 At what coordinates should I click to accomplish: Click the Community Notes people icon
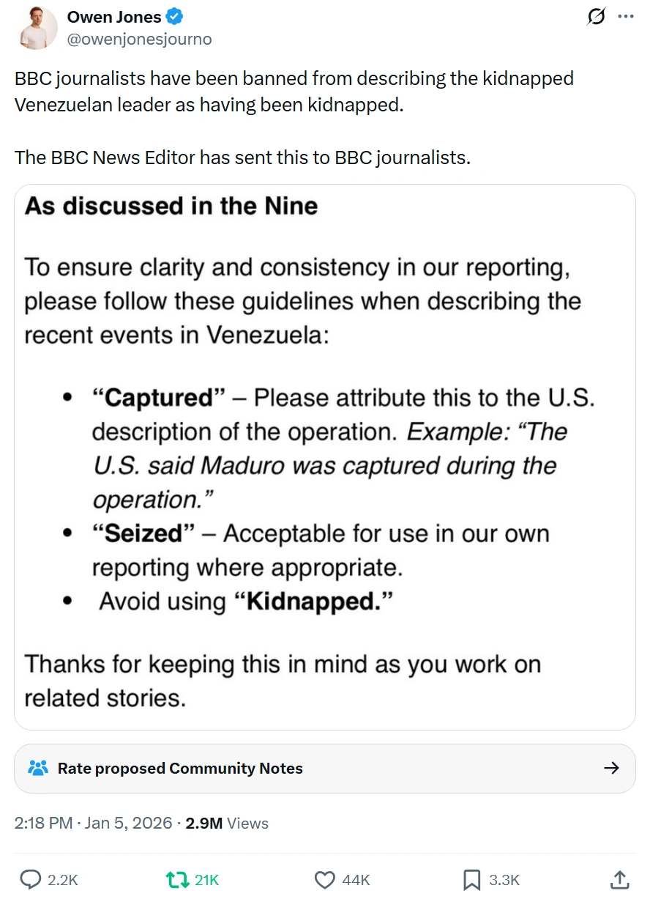point(37,768)
